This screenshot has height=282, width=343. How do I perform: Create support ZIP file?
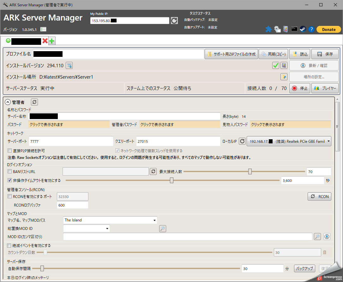click(x=232, y=54)
